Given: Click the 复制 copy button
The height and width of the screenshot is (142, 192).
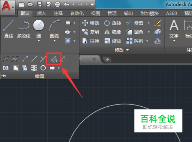Looking at the screenshot, I should pos(91,32).
